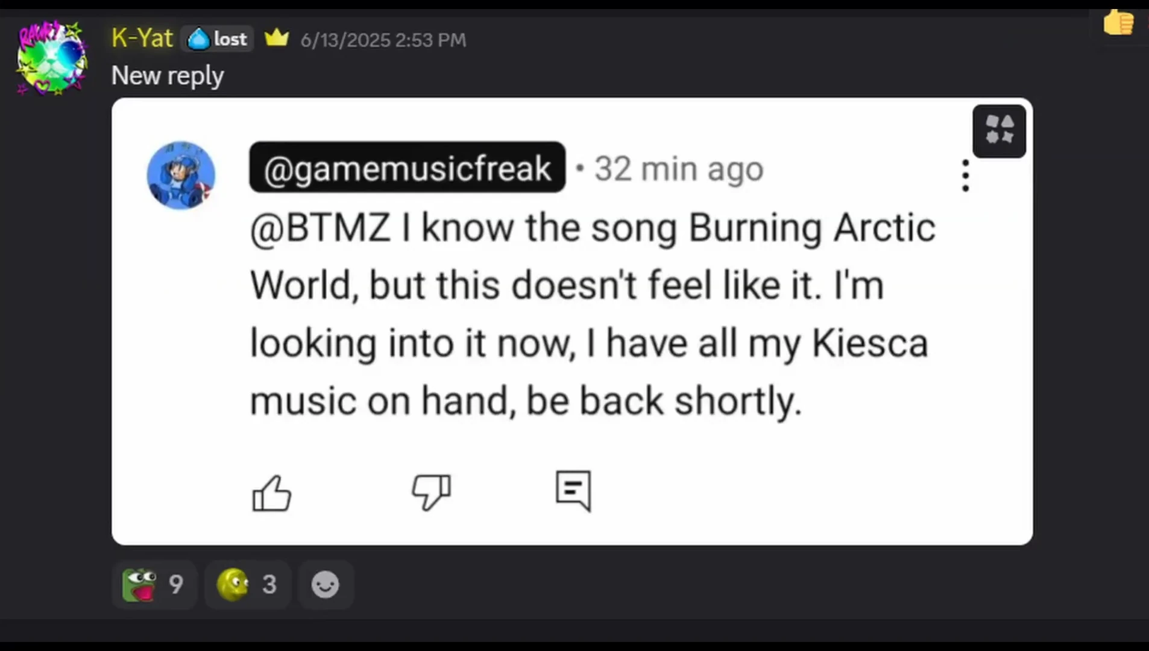Click the 6/13/2025 2:53 PM timestamp
1149x651 pixels.
coord(383,40)
